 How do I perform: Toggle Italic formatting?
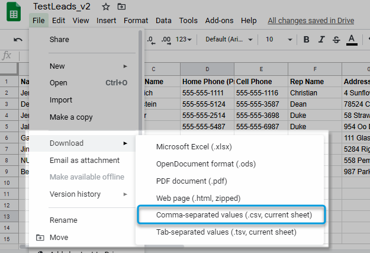pos(321,40)
